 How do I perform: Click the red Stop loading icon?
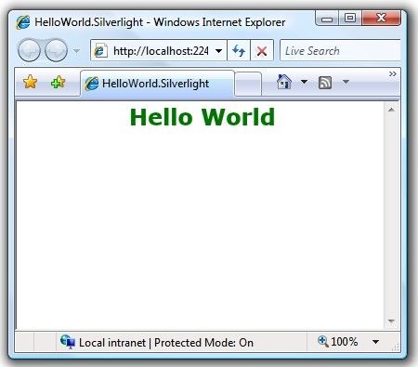tap(262, 50)
